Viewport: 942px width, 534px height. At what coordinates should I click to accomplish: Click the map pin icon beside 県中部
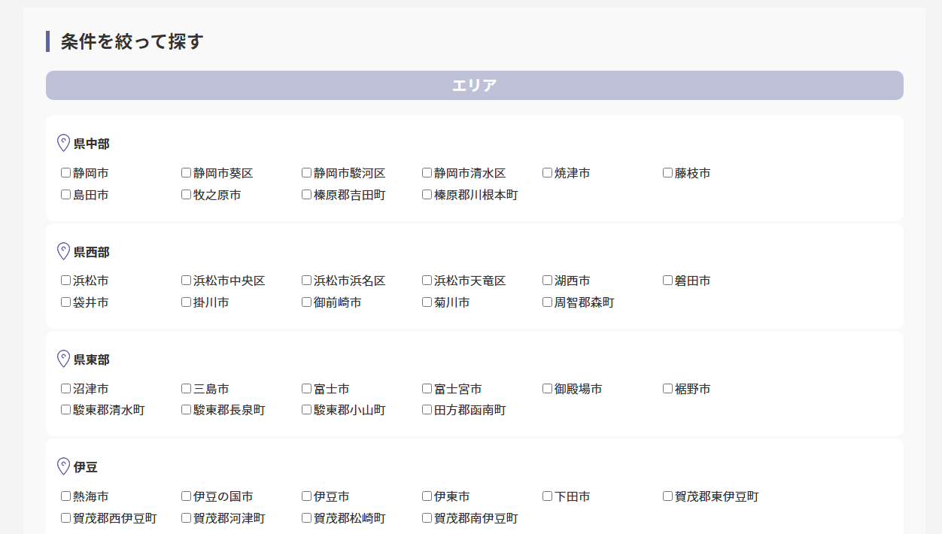63,143
